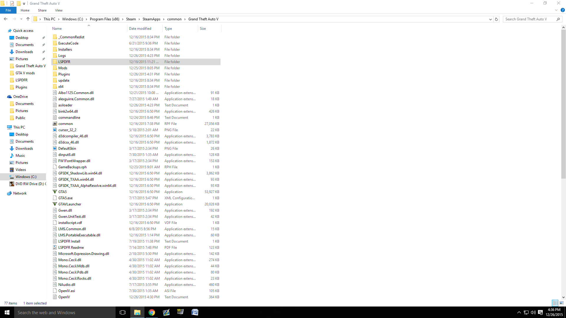This screenshot has width=566, height=318.
Task: Click the GTA5 application icon
Action: pos(55,192)
